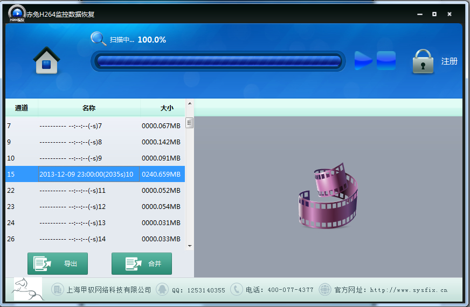Click the list scrollbar thumb
The image size is (470, 307).
(x=189, y=123)
